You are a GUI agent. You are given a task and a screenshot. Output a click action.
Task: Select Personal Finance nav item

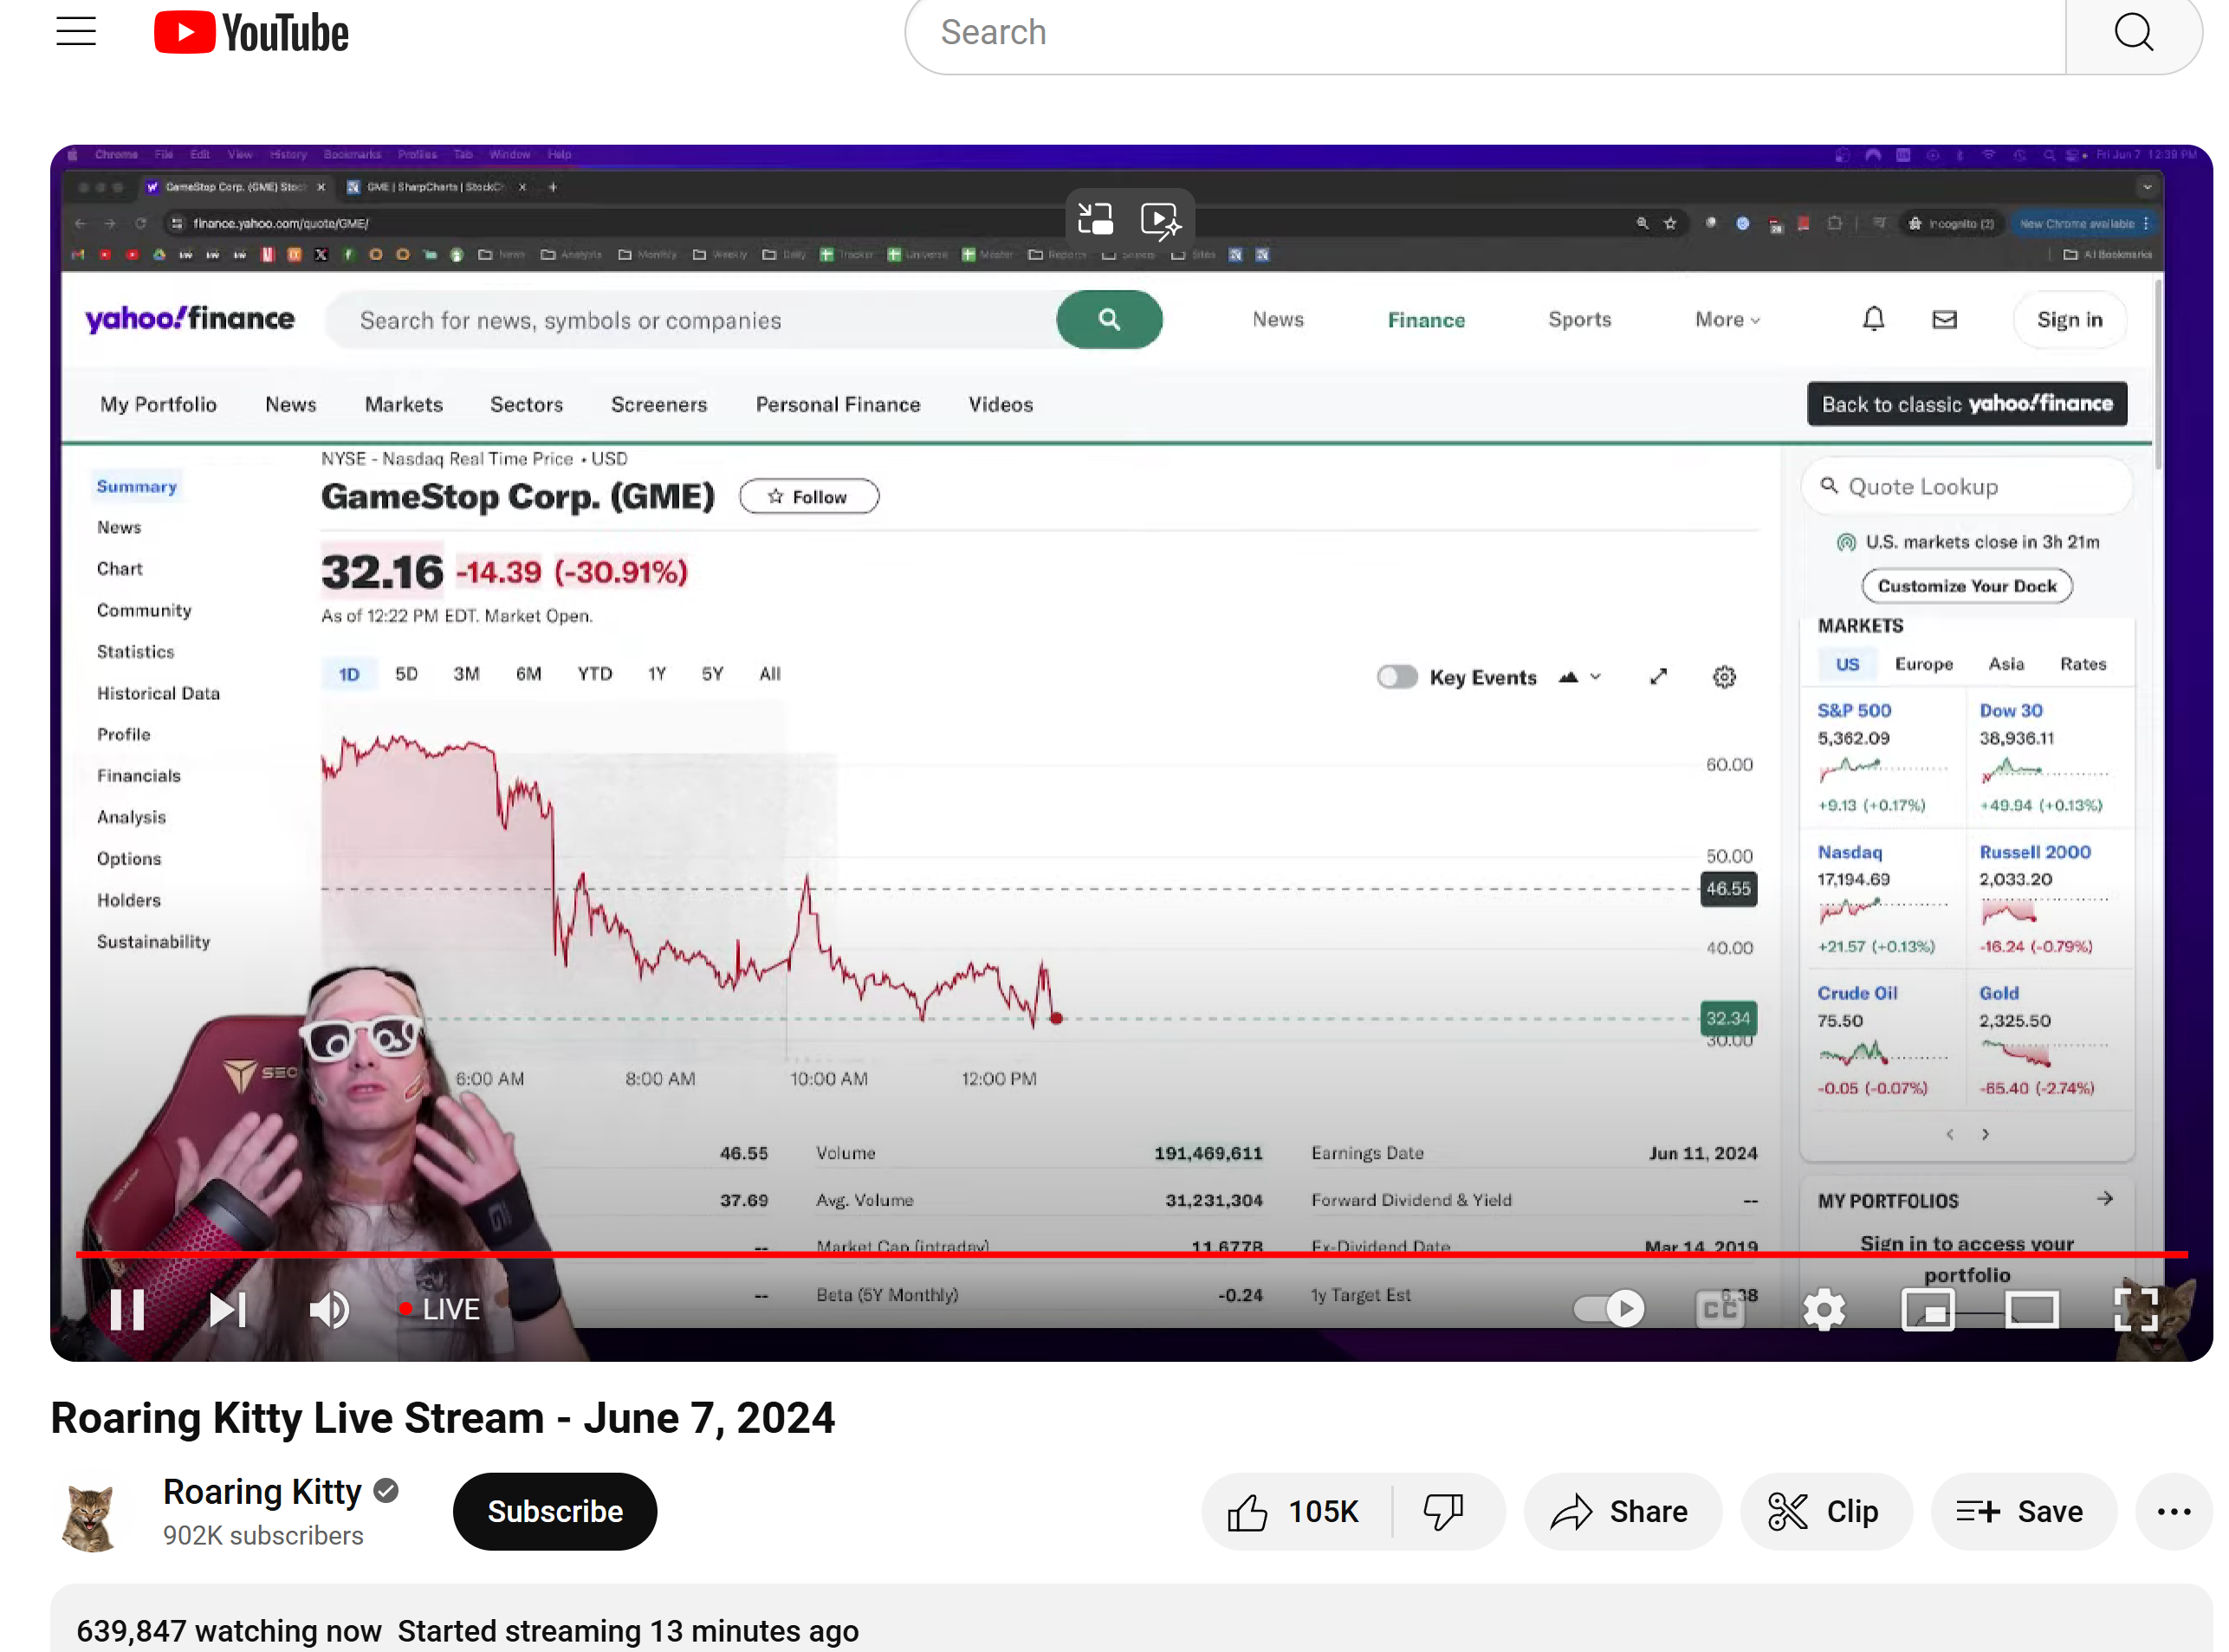tap(838, 404)
